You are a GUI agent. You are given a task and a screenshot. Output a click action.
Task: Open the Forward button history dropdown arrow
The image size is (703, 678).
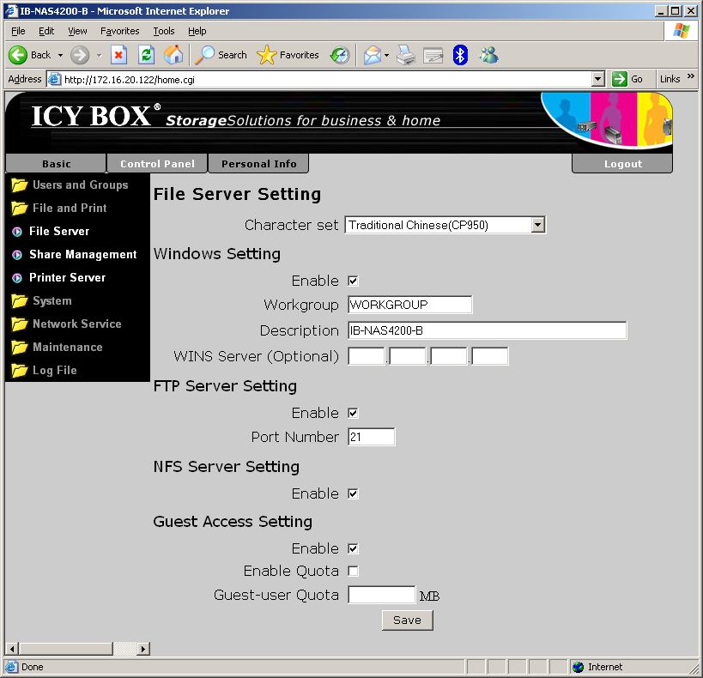(99, 55)
